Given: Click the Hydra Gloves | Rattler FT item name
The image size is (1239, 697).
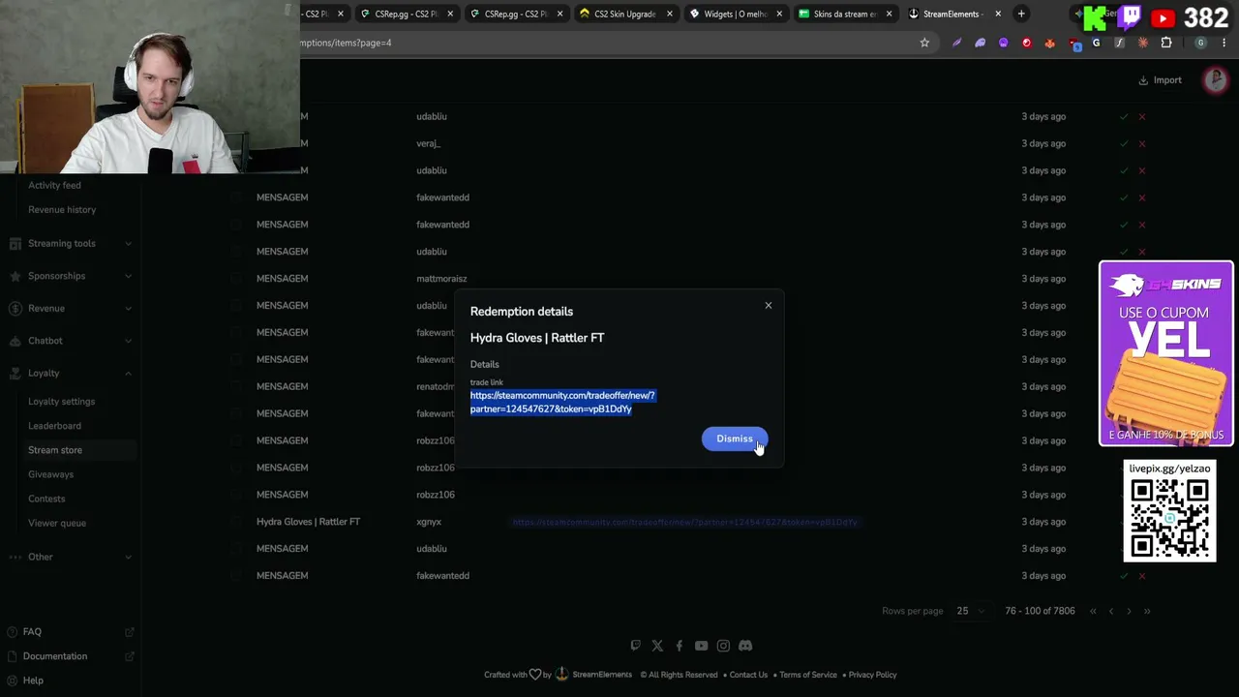Looking at the screenshot, I should coord(308,522).
